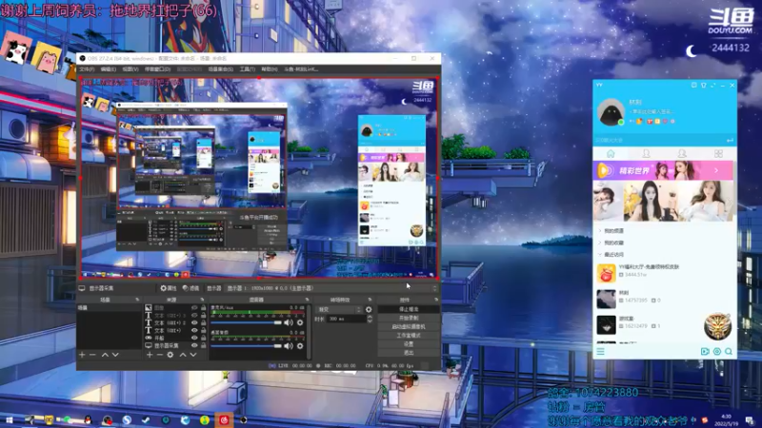Pop out the 混音器 dock panel
The width and height of the screenshot is (762, 428).
pos(307,300)
